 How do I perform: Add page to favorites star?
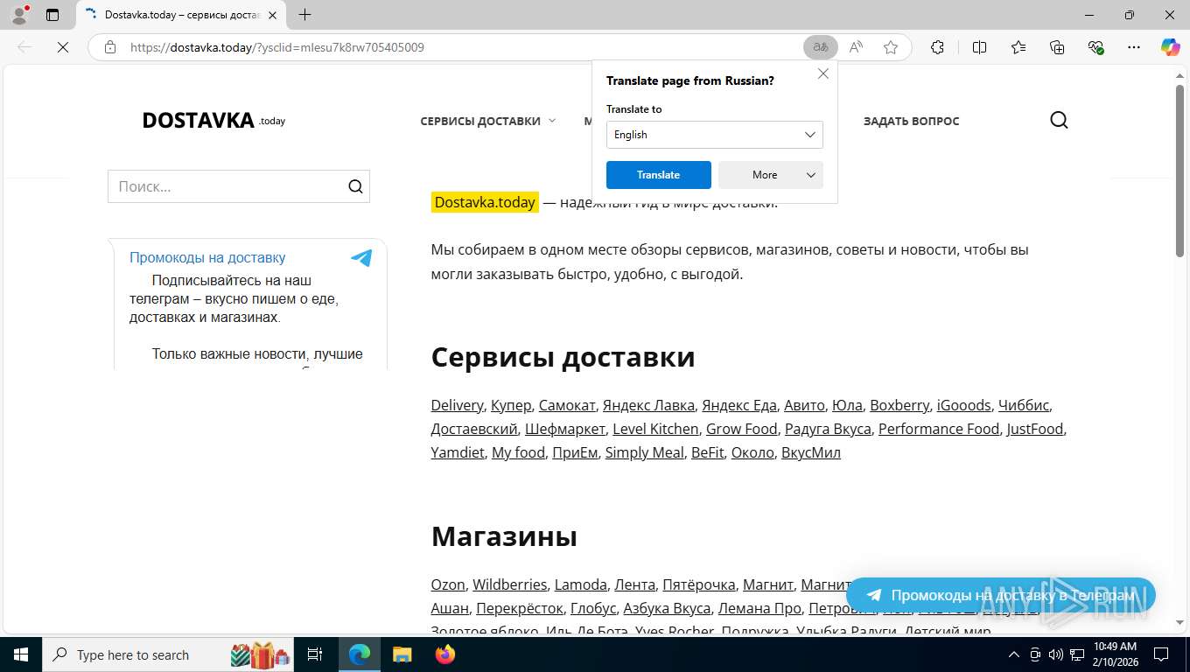[x=891, y=47]
